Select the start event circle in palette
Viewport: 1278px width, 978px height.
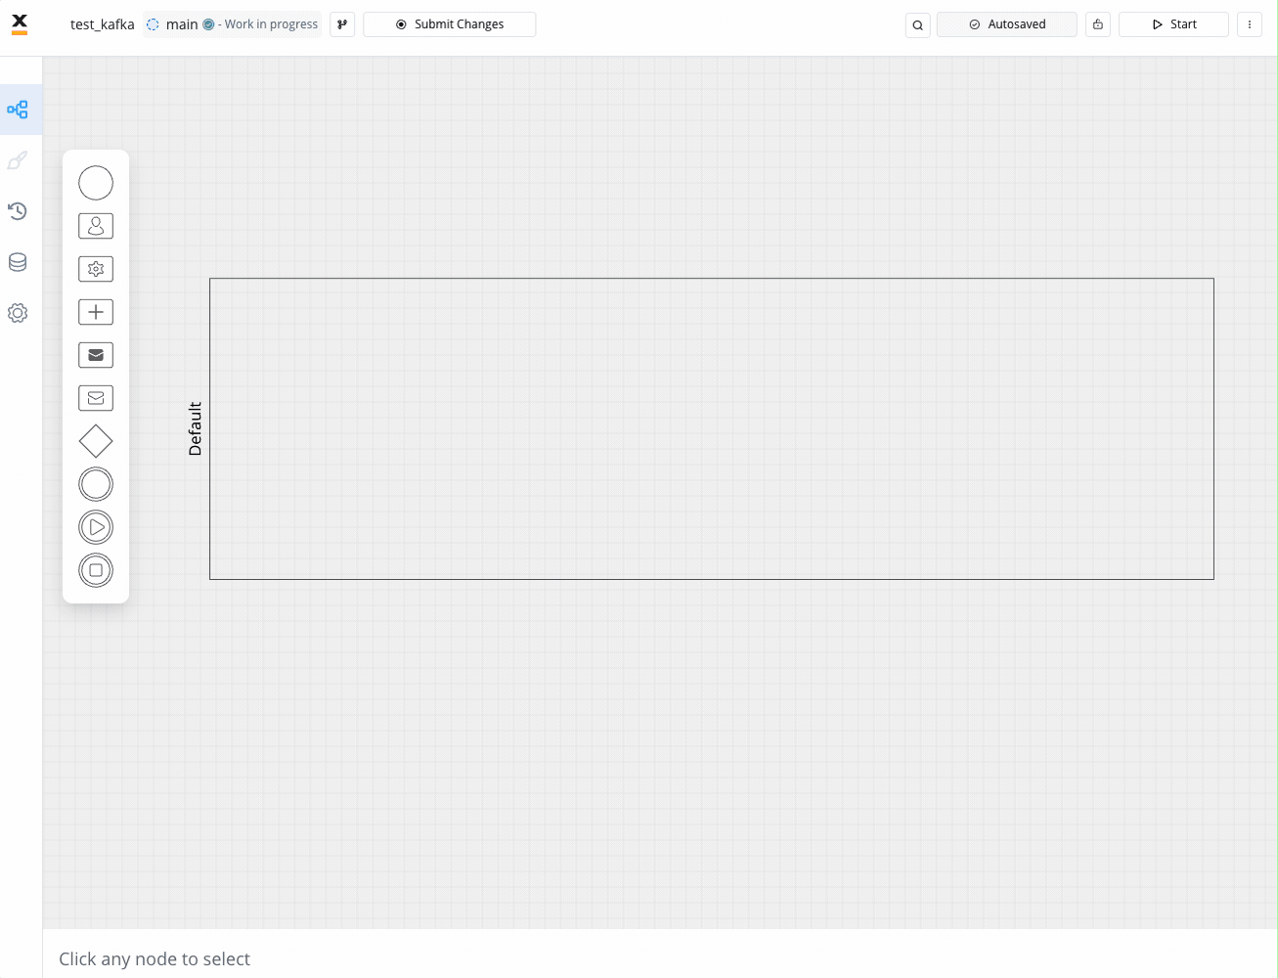[96, 183]
